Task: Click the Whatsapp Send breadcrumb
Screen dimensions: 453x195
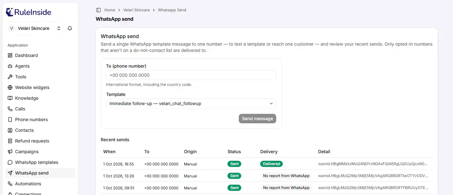Action: [172, 10]
